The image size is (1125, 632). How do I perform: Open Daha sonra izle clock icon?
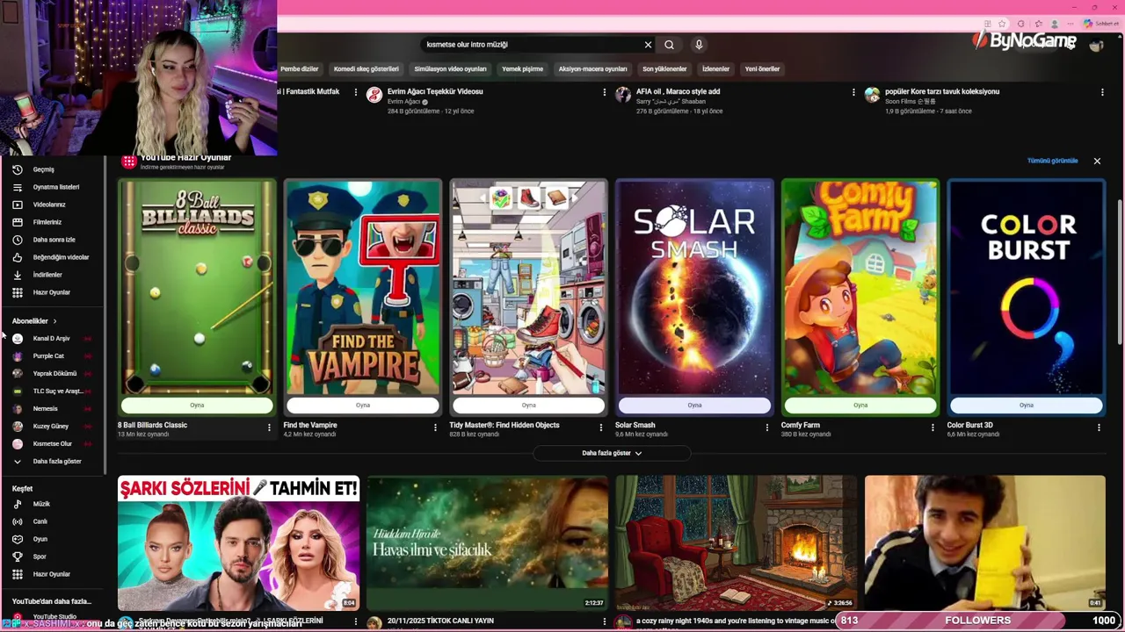tap(17, 240)
